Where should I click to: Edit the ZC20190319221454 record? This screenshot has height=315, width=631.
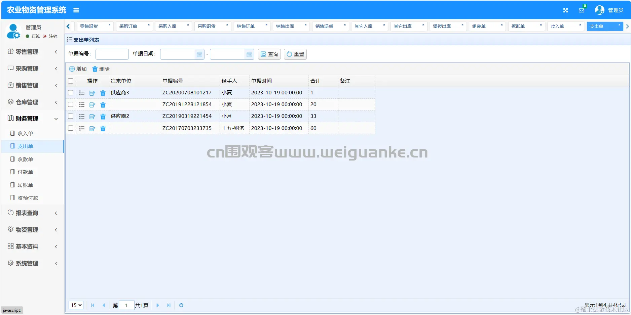(x=92, y=117)
